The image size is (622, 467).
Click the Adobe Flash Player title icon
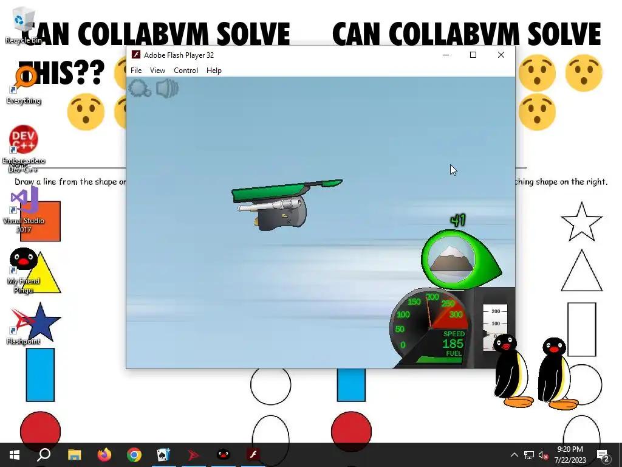136,55
